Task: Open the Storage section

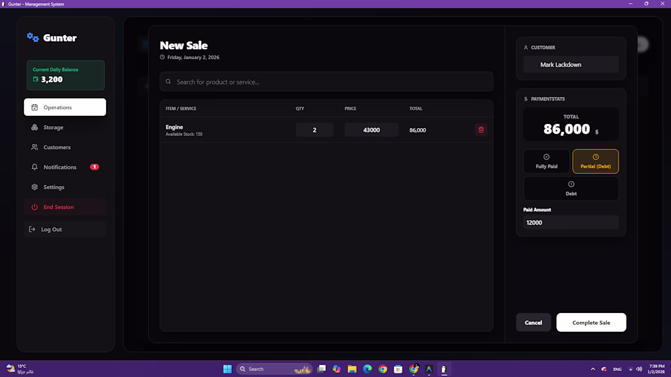Action: tap(65, 127)
